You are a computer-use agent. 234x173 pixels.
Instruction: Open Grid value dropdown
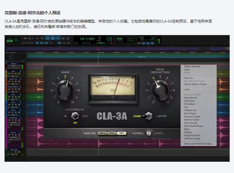click(133, 39)
